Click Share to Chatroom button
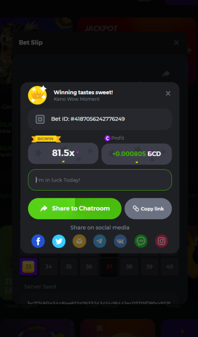This screenshot has width=198, height=337. click(75, 208)
